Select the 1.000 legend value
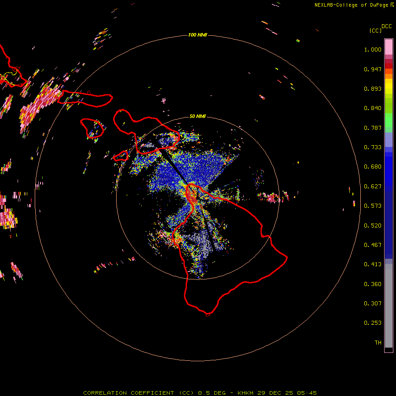This screenshot has width=396, height=396. [373, 50]
